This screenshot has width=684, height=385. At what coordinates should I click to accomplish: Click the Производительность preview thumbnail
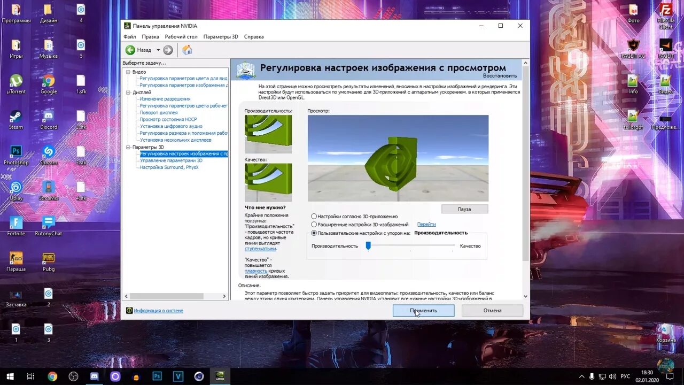tap(268, 134)
